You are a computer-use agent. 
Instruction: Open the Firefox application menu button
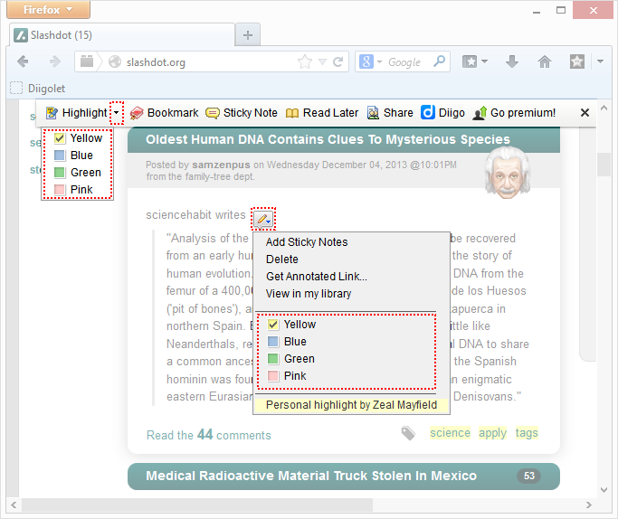(x=49, y=10)
